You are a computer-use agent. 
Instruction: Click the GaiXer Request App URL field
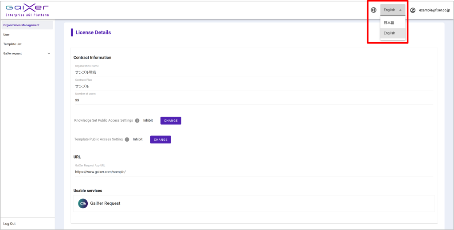click(253, 172)
